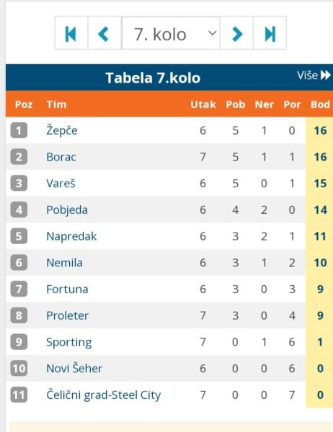The width and height of the screenshot is (333, 432).
Task: Click the Tim column header
Action: click(x=56, y=104)
